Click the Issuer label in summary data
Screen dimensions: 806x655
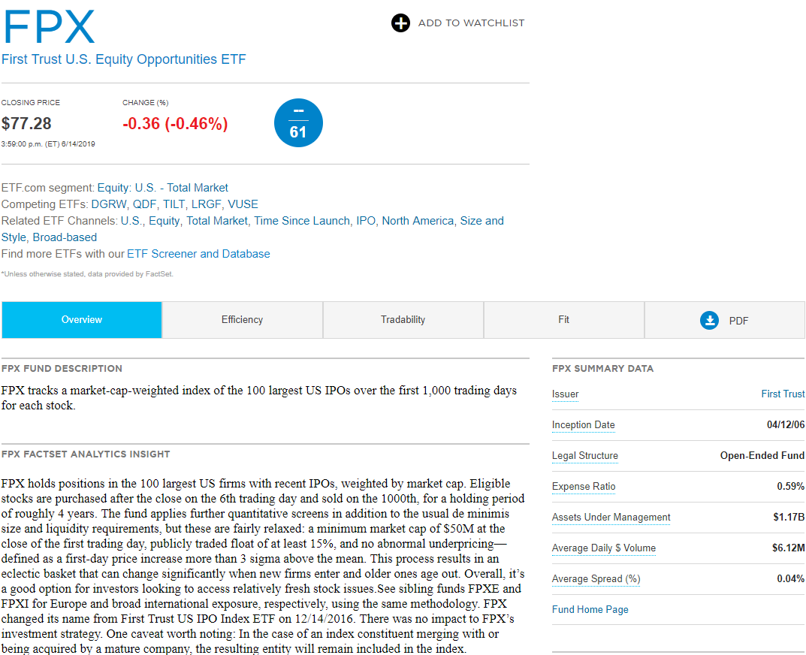(x=565, y=394)
